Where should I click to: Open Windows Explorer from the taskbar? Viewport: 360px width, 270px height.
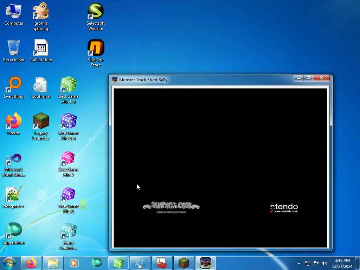point(53,263)
